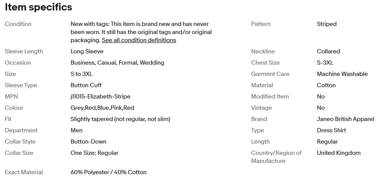
Task: Click the "Machine Washable" garment care value
Action: point(342,74)
